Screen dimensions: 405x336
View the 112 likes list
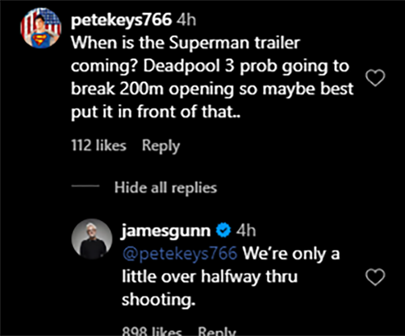(98, 146)
